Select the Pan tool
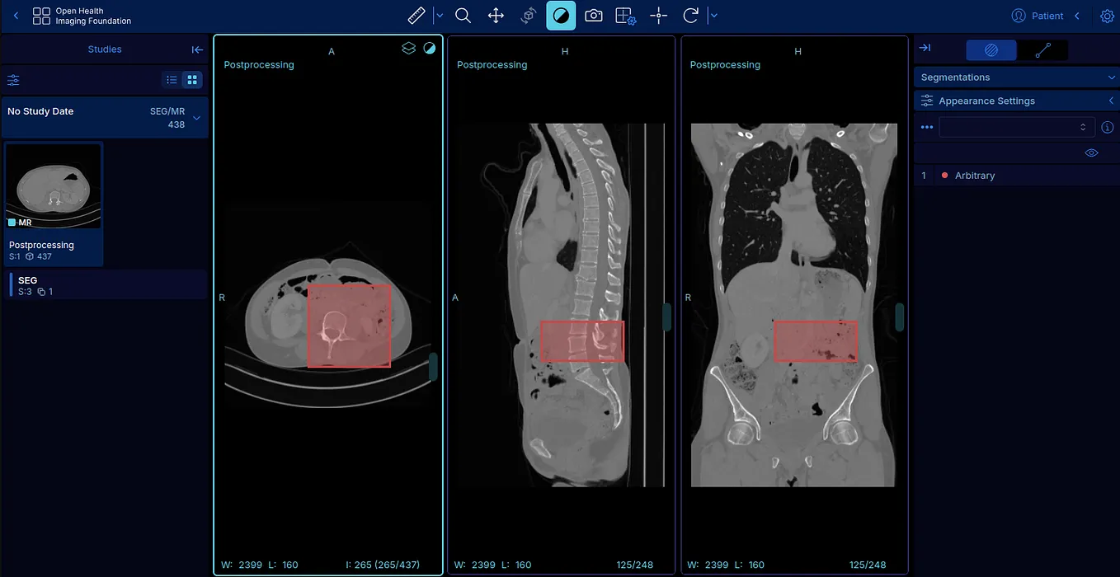Image resolution: width=1120 pixels, height=577 pixels. pos(496,15)
